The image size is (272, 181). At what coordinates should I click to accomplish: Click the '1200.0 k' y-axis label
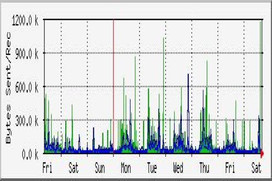point(25,21)
